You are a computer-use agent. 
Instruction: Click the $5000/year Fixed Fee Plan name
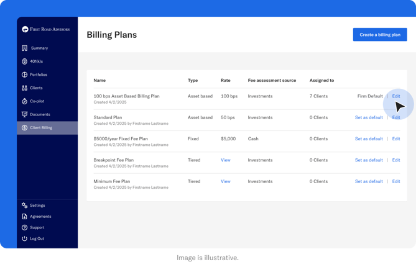click(121, 139)
